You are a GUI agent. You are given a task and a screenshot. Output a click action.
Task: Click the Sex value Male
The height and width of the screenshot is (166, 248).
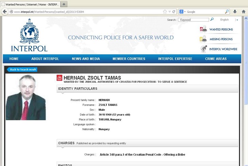[102, 110]
